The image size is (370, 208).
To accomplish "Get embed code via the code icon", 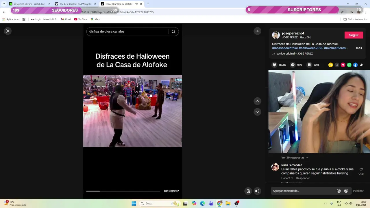I will pos(337,65).
